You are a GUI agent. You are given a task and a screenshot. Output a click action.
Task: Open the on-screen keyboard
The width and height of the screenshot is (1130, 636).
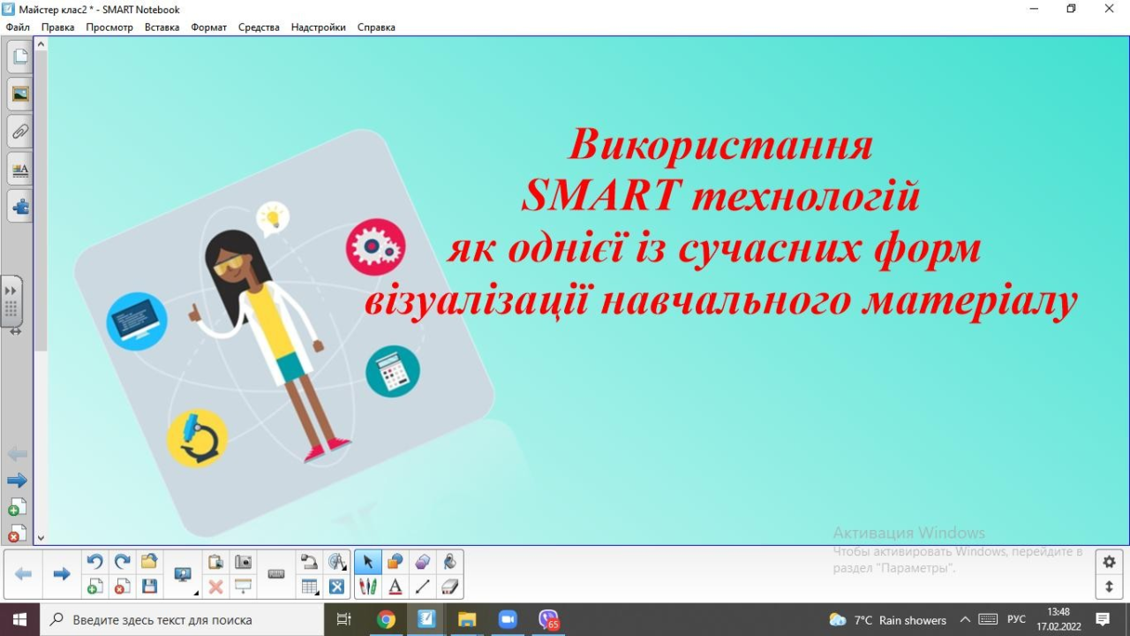[276, 574]
